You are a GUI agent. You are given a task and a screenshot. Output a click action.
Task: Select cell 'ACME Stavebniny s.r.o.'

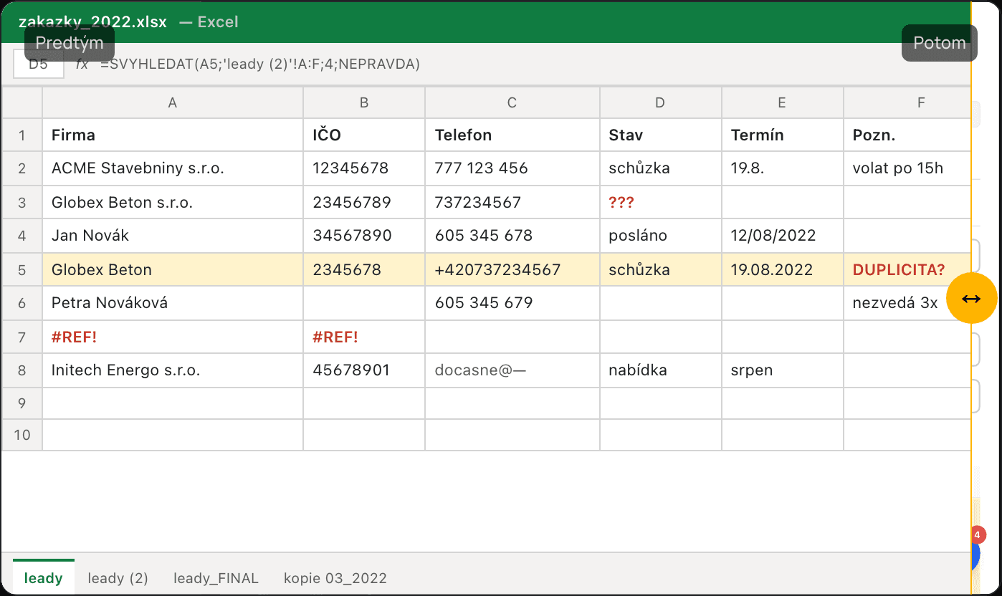(173, 168)
